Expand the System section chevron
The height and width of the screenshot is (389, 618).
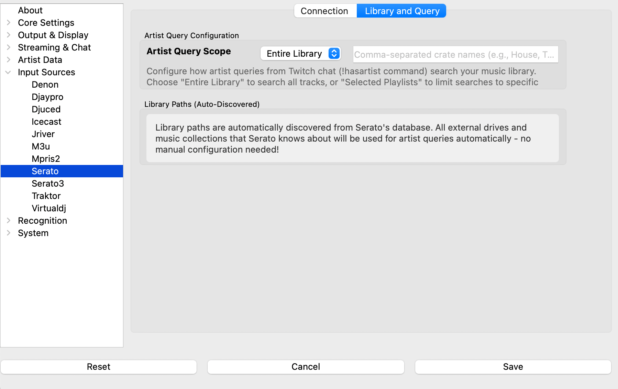coord(9,233)
